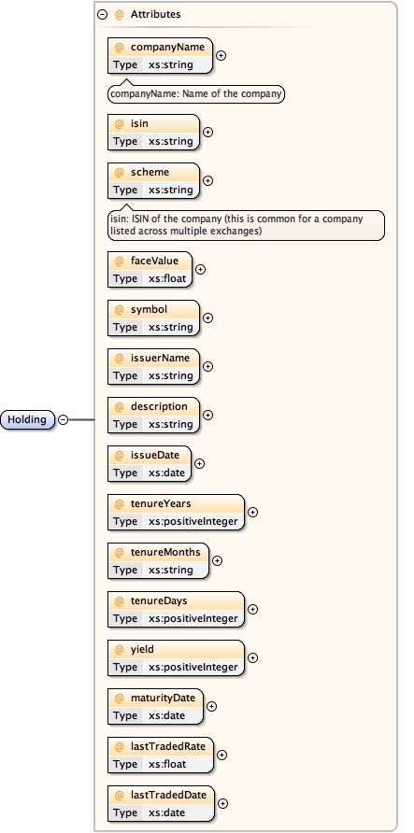Screen dimensions: 414x833
Task: Click the @ icon beside Attributes header
Action: (119, 15)
